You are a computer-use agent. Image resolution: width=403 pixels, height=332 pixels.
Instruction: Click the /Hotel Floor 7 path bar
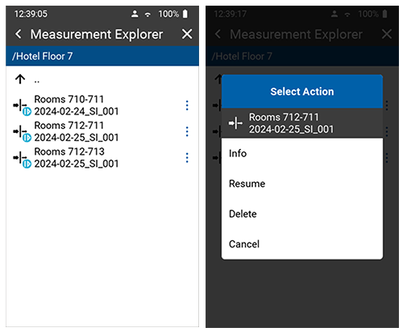(x=102, y=56)
